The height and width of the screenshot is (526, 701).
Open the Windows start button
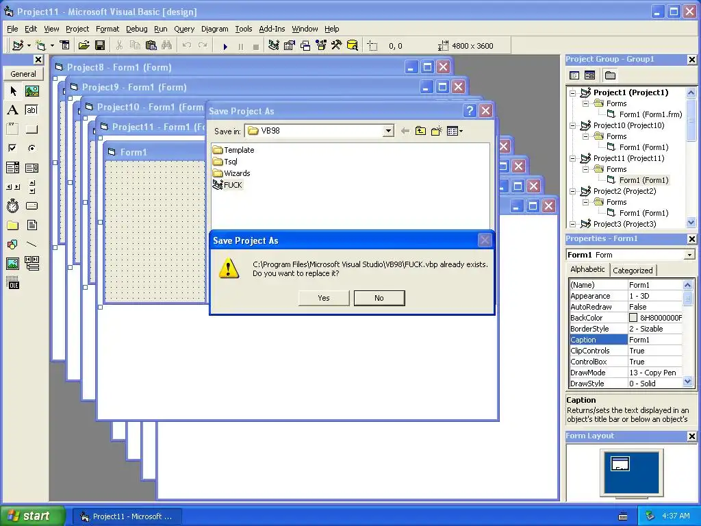(32, 516)
